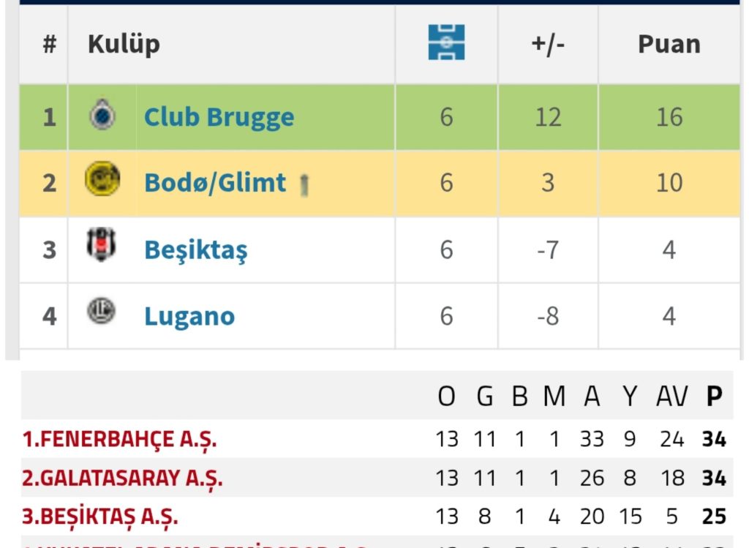
Task: Click the AV goal average column header
Action: point(671,397)
